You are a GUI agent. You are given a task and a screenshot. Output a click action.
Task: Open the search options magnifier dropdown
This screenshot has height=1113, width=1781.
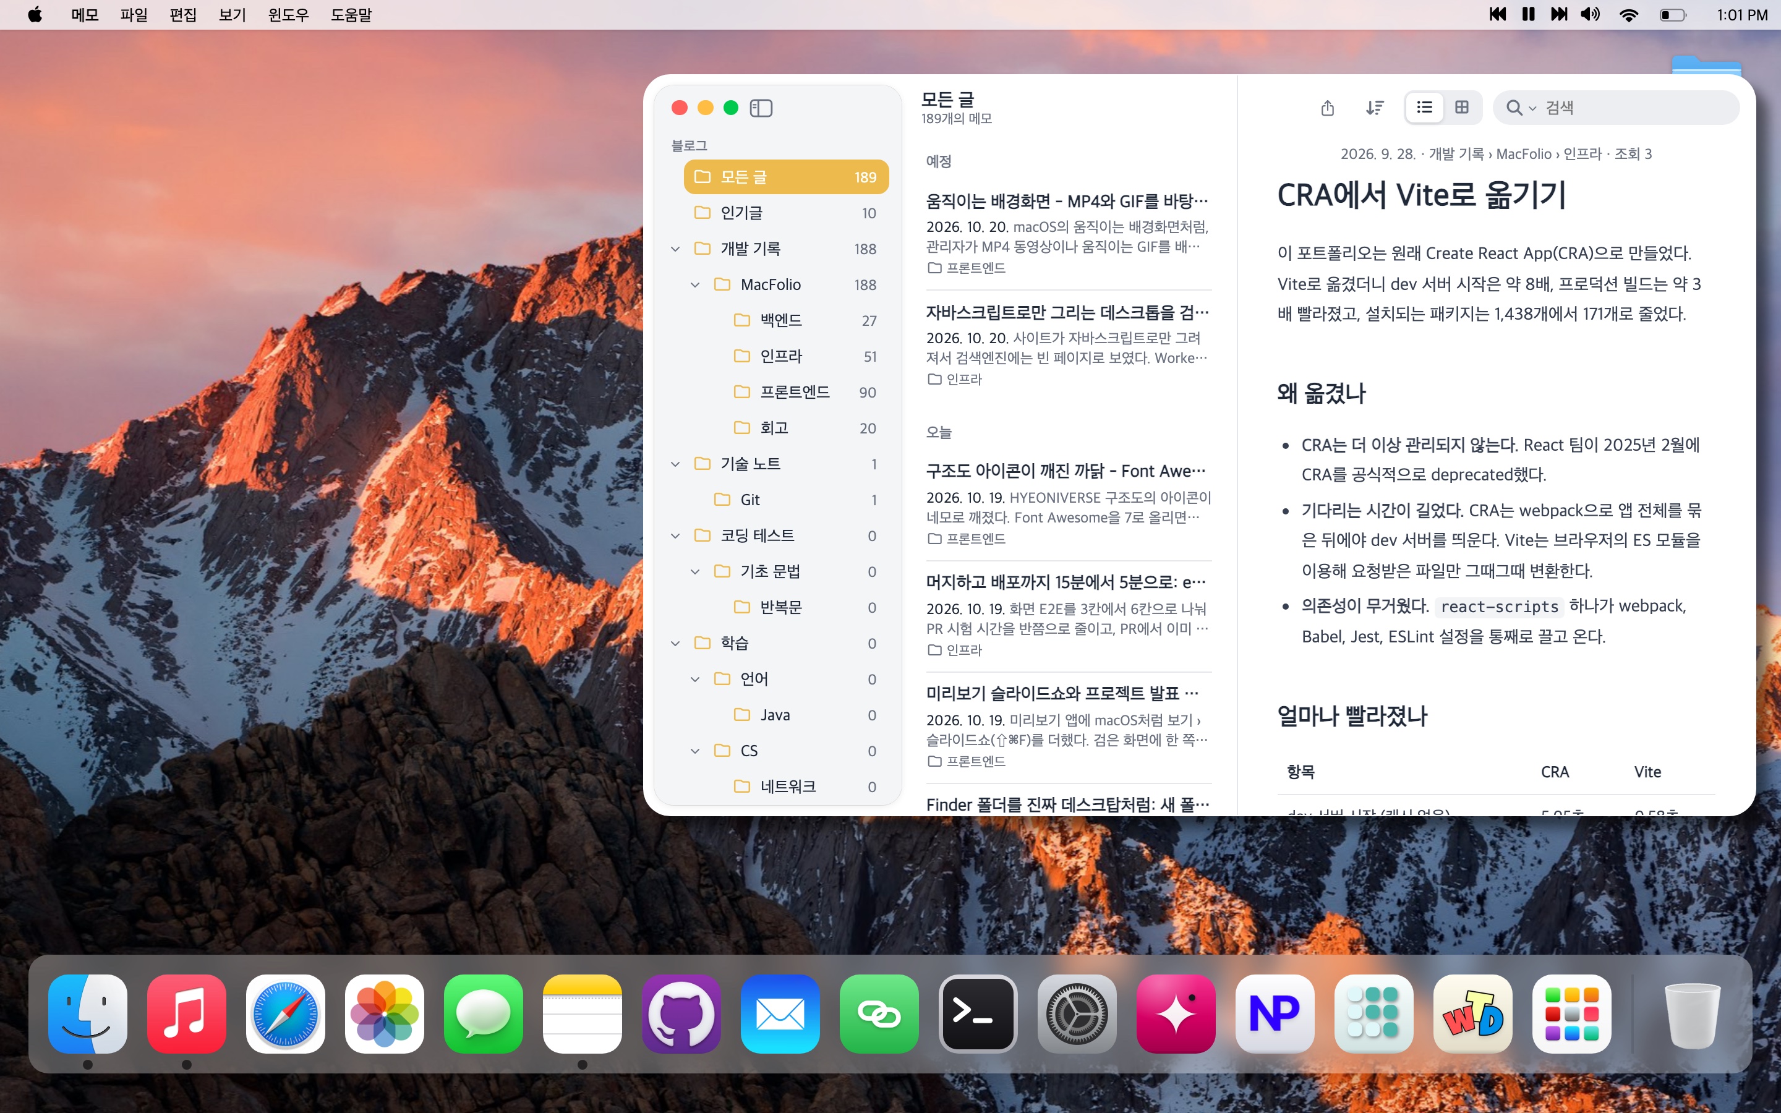[x=1521, y=108]
